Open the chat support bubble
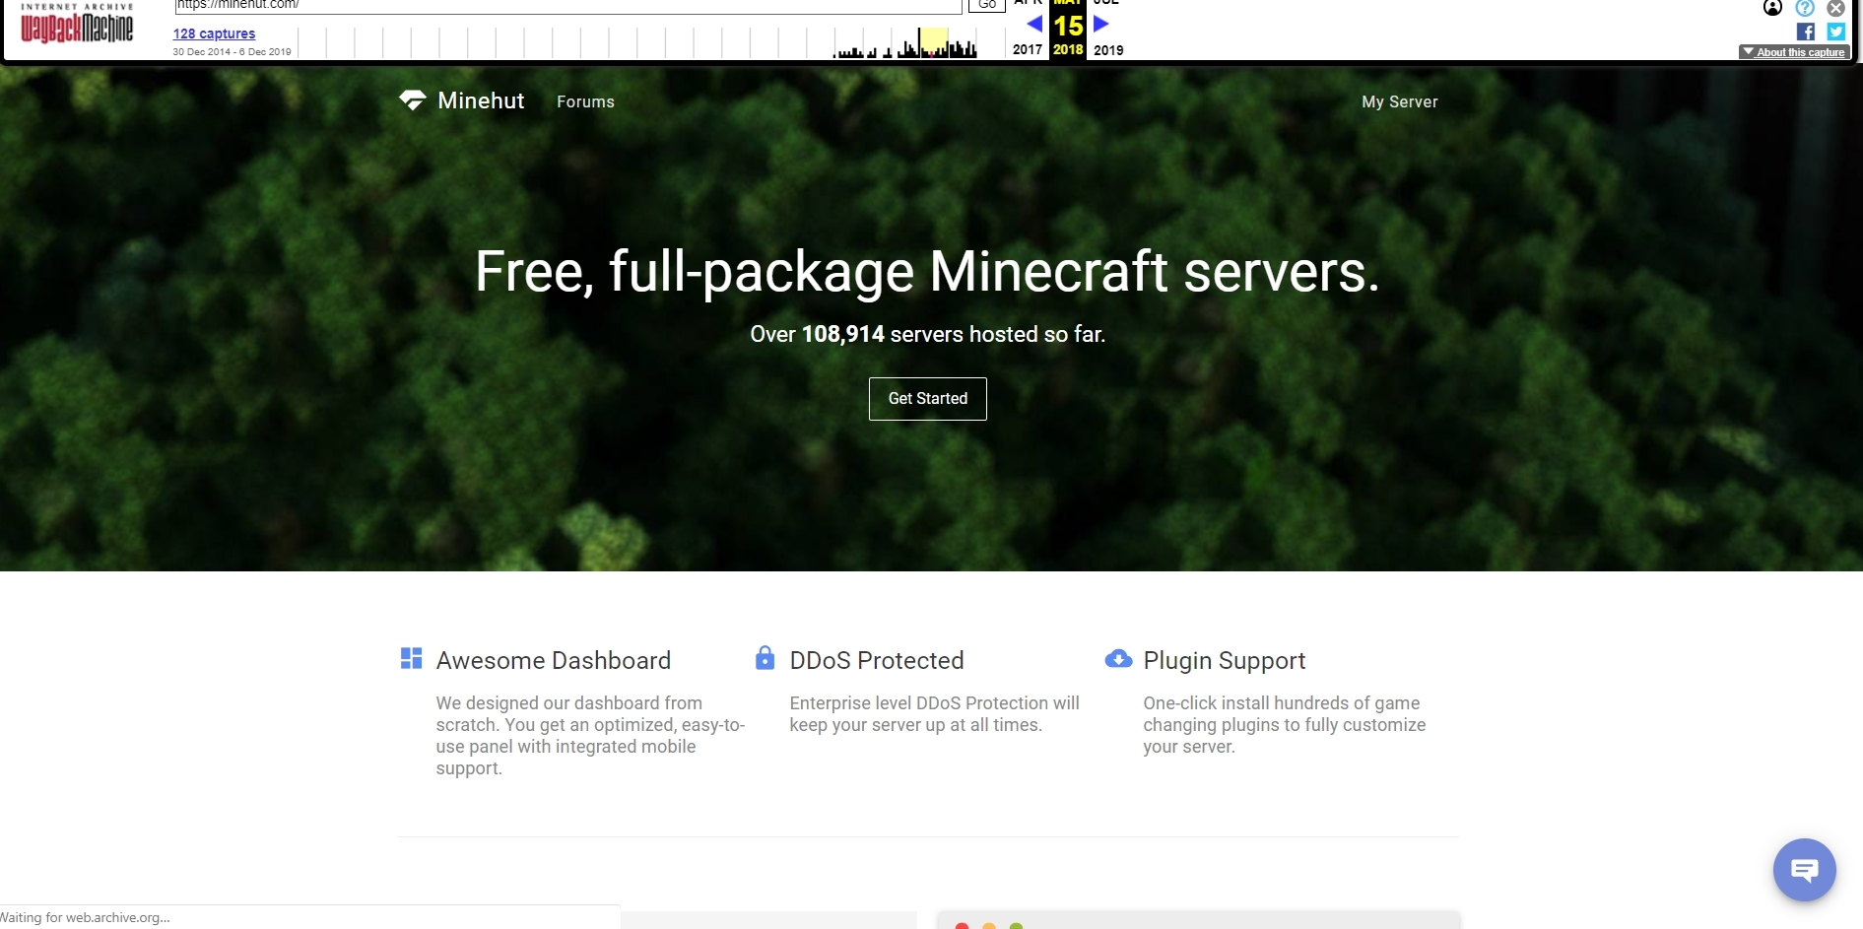The width and height of the screenshot is (1863, 929). (x=1804, y=870)
